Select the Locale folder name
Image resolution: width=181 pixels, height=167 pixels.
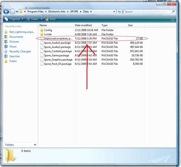(48, 34)
